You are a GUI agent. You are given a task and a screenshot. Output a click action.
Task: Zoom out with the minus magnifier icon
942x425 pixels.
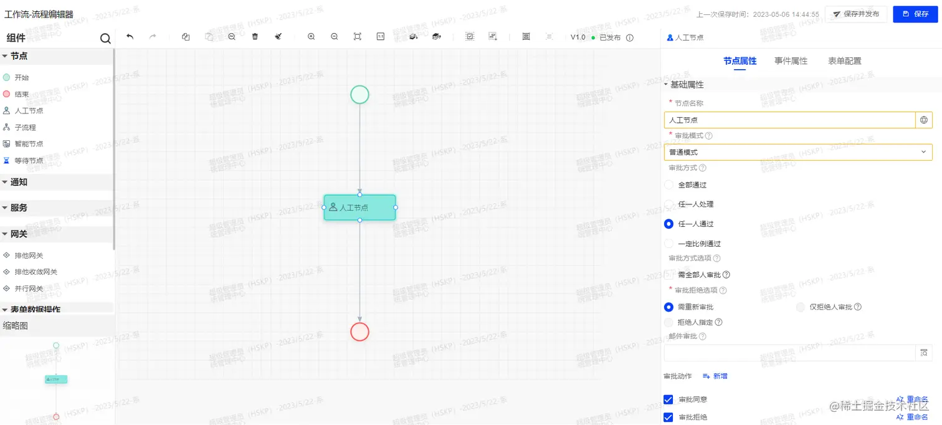click(335, 37)
